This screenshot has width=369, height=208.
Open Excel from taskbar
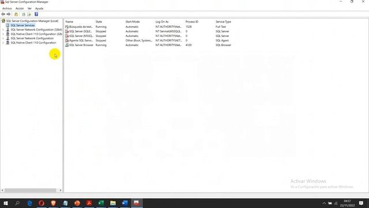coord(101,203)
